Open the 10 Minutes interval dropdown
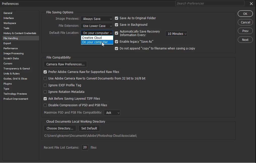This screenshot has height=163, width=256. 176,34
